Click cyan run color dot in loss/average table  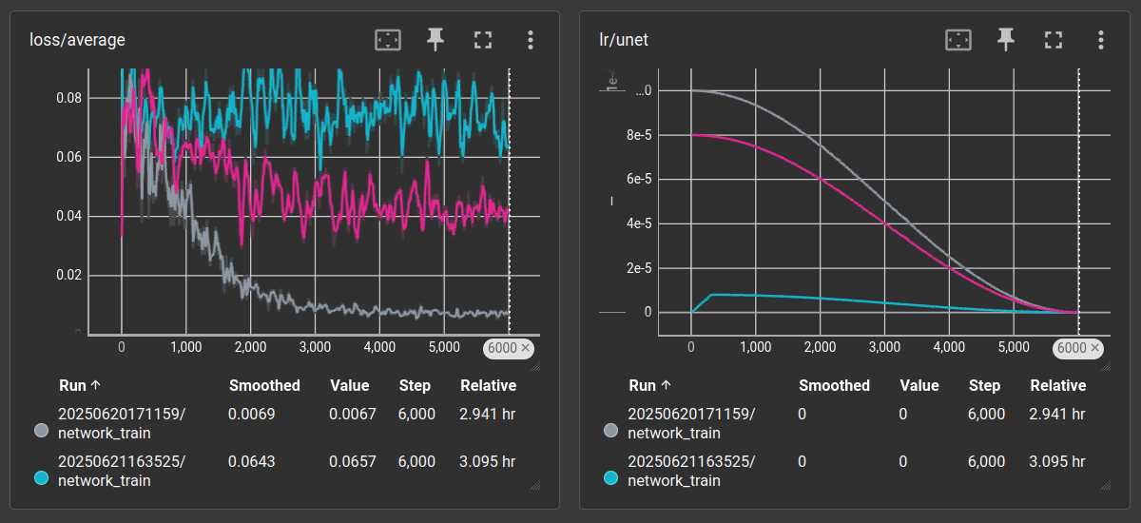click(x=41, y=478)
